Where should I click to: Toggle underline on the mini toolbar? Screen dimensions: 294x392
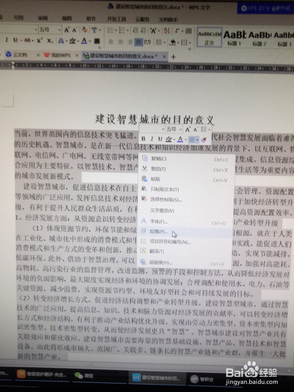160,139
